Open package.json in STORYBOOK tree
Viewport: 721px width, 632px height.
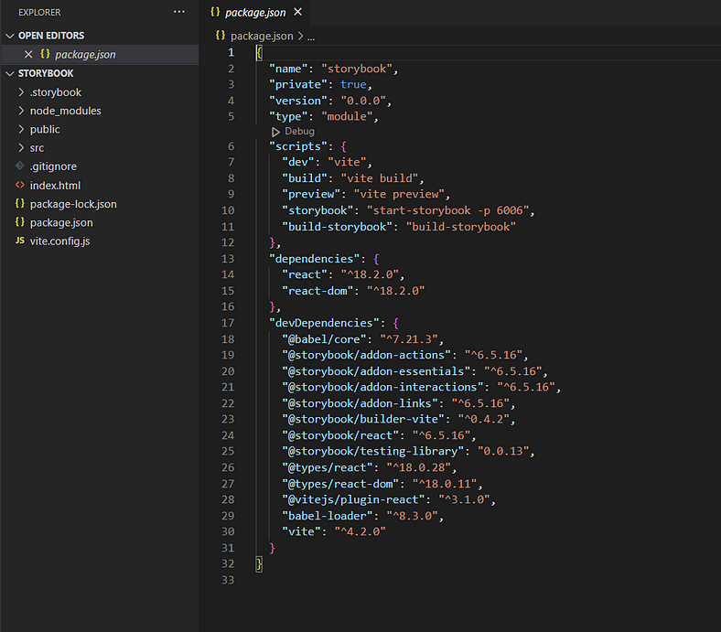click(61, 222)
